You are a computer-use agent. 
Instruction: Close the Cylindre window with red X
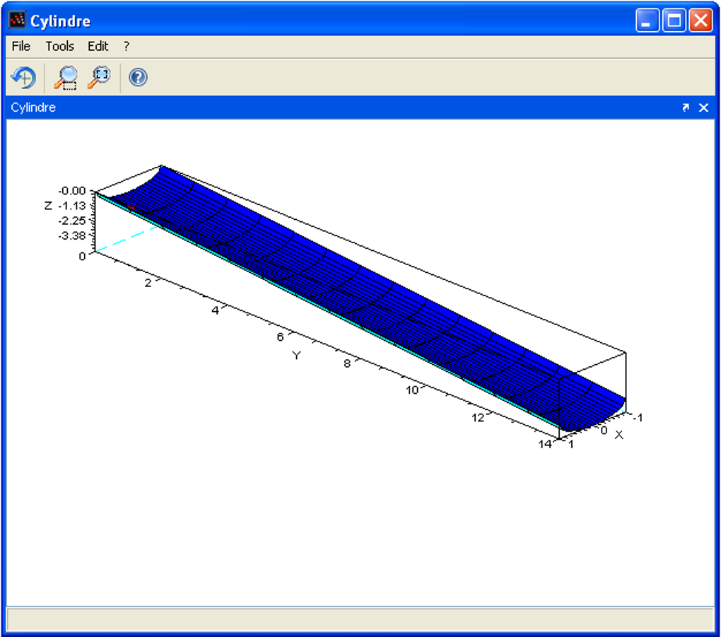(x=701, y=21)
